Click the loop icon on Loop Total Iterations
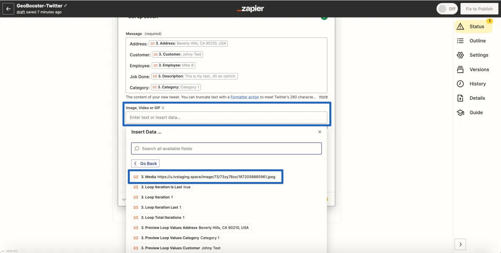The width and height of the screenshot is (501, 253). (136, 218)
